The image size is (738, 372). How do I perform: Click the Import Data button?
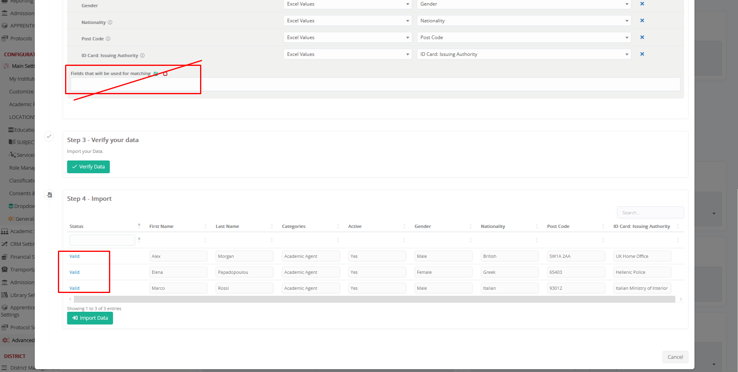tap(90, 318)
